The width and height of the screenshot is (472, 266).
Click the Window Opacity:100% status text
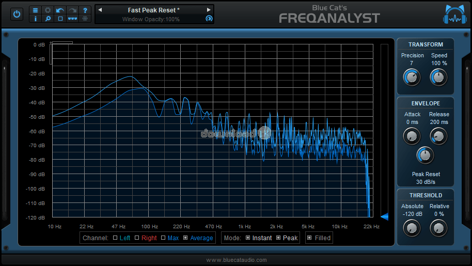151,19
